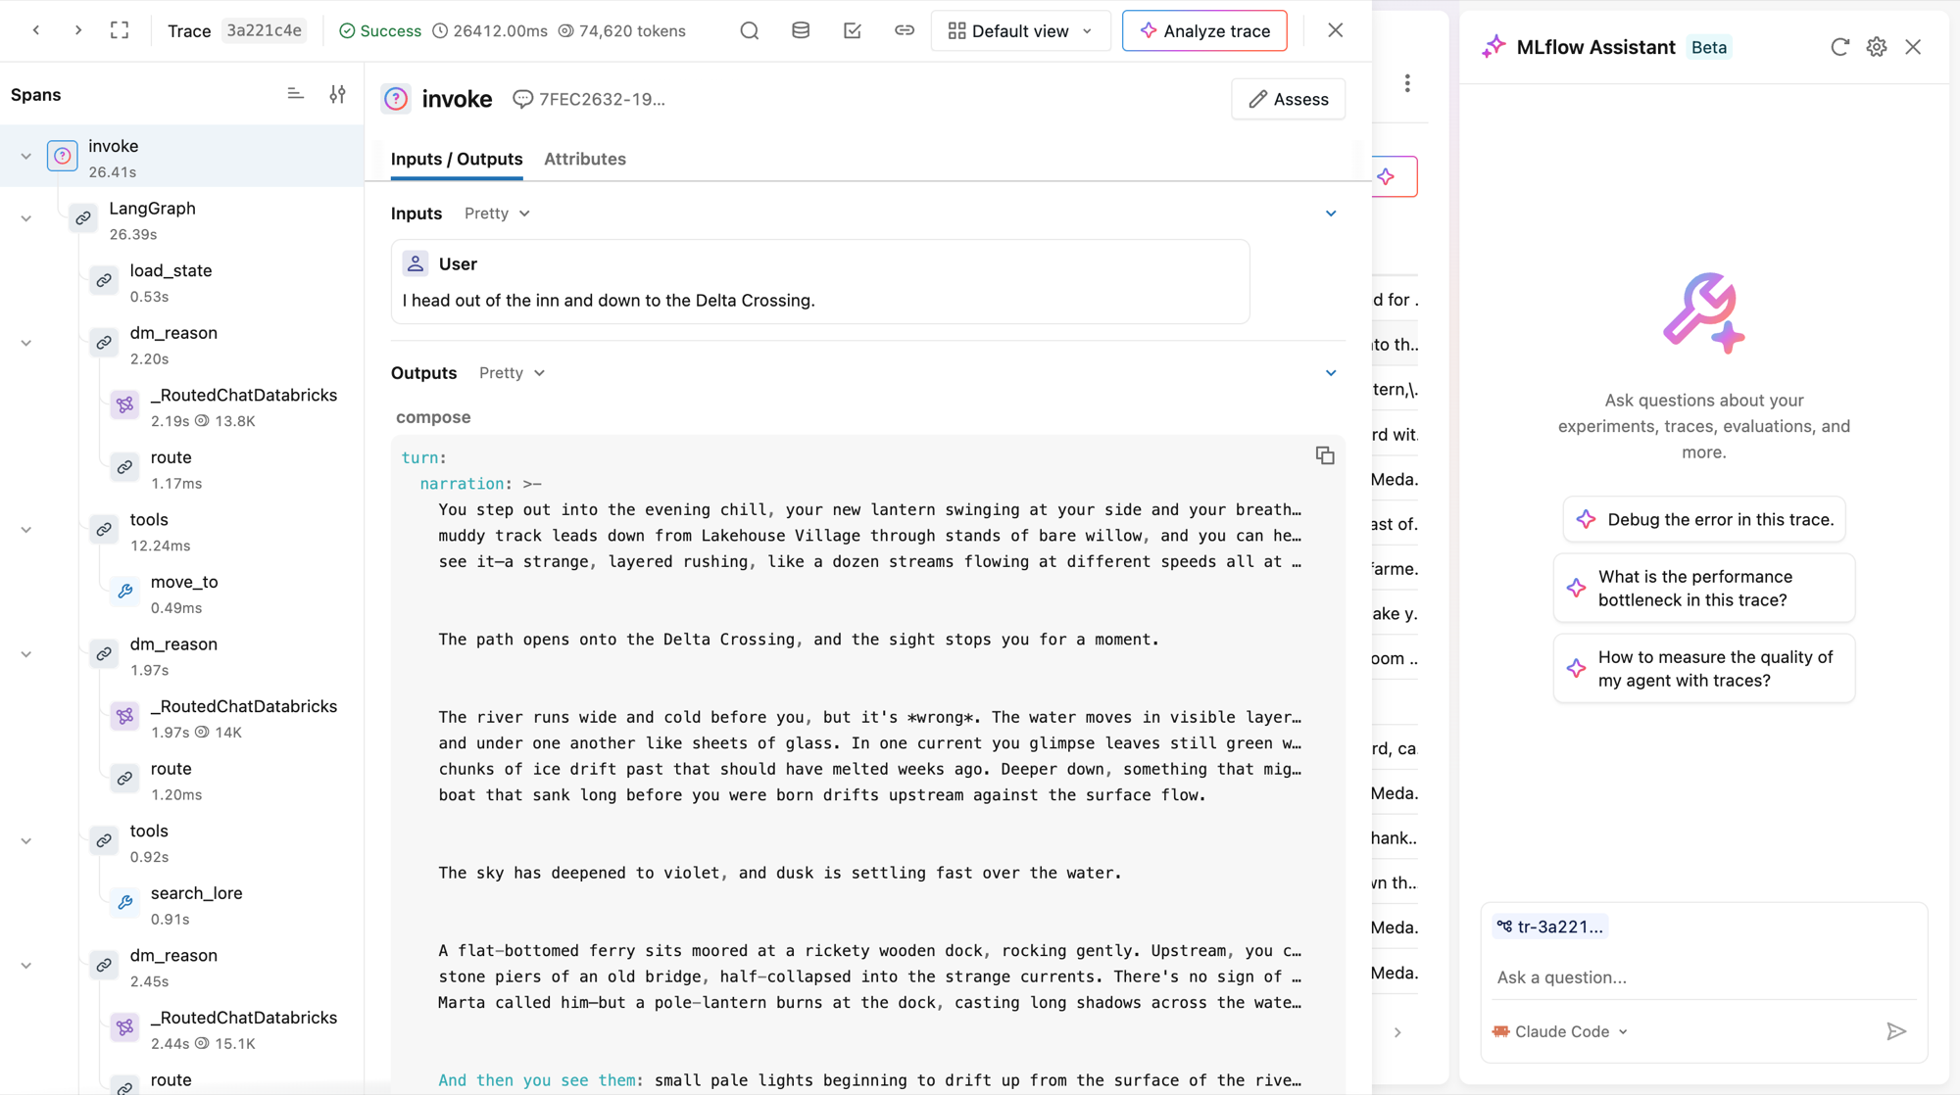Screen dimensions: 1960x1095
Task: Switch to the Attributes tab
Action: tap(585, 159)
